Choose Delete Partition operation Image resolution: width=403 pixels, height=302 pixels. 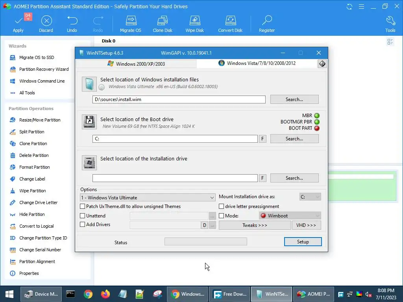[29, 155]
